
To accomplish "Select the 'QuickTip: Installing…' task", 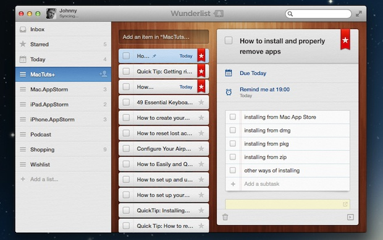I will coord(164,210).
